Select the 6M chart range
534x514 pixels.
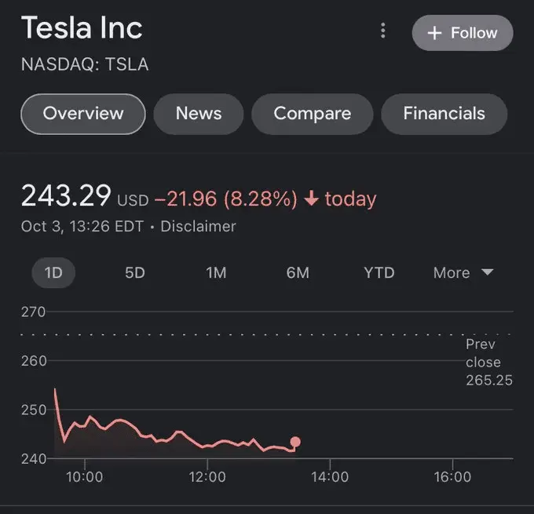click(x=298, y=273)
